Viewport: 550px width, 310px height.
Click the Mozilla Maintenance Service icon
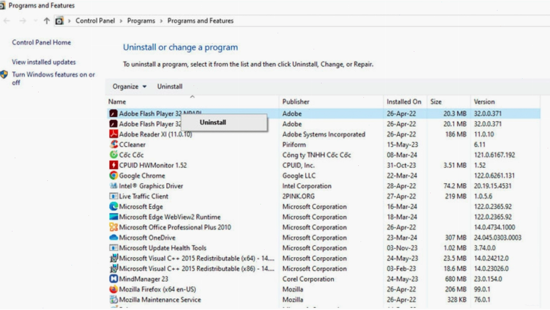point(113,300)
